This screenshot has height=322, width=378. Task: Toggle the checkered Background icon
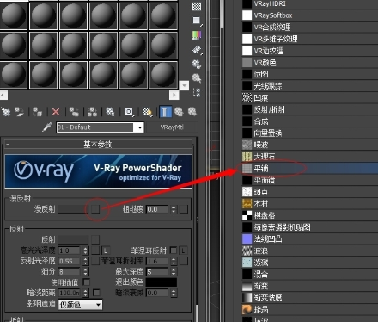coord(197,6)
